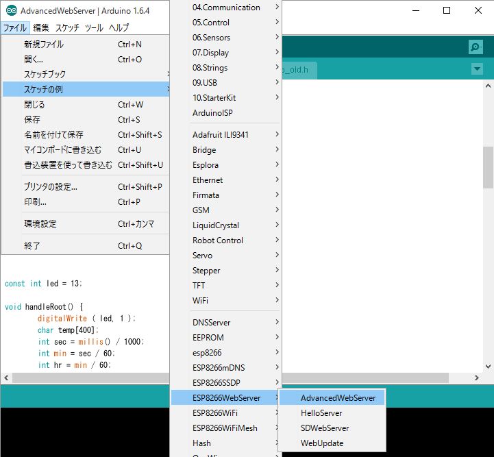Viewport: 494px width, 457px height.
Task: Expand 08.Strings examples
Action: [225, 68]
